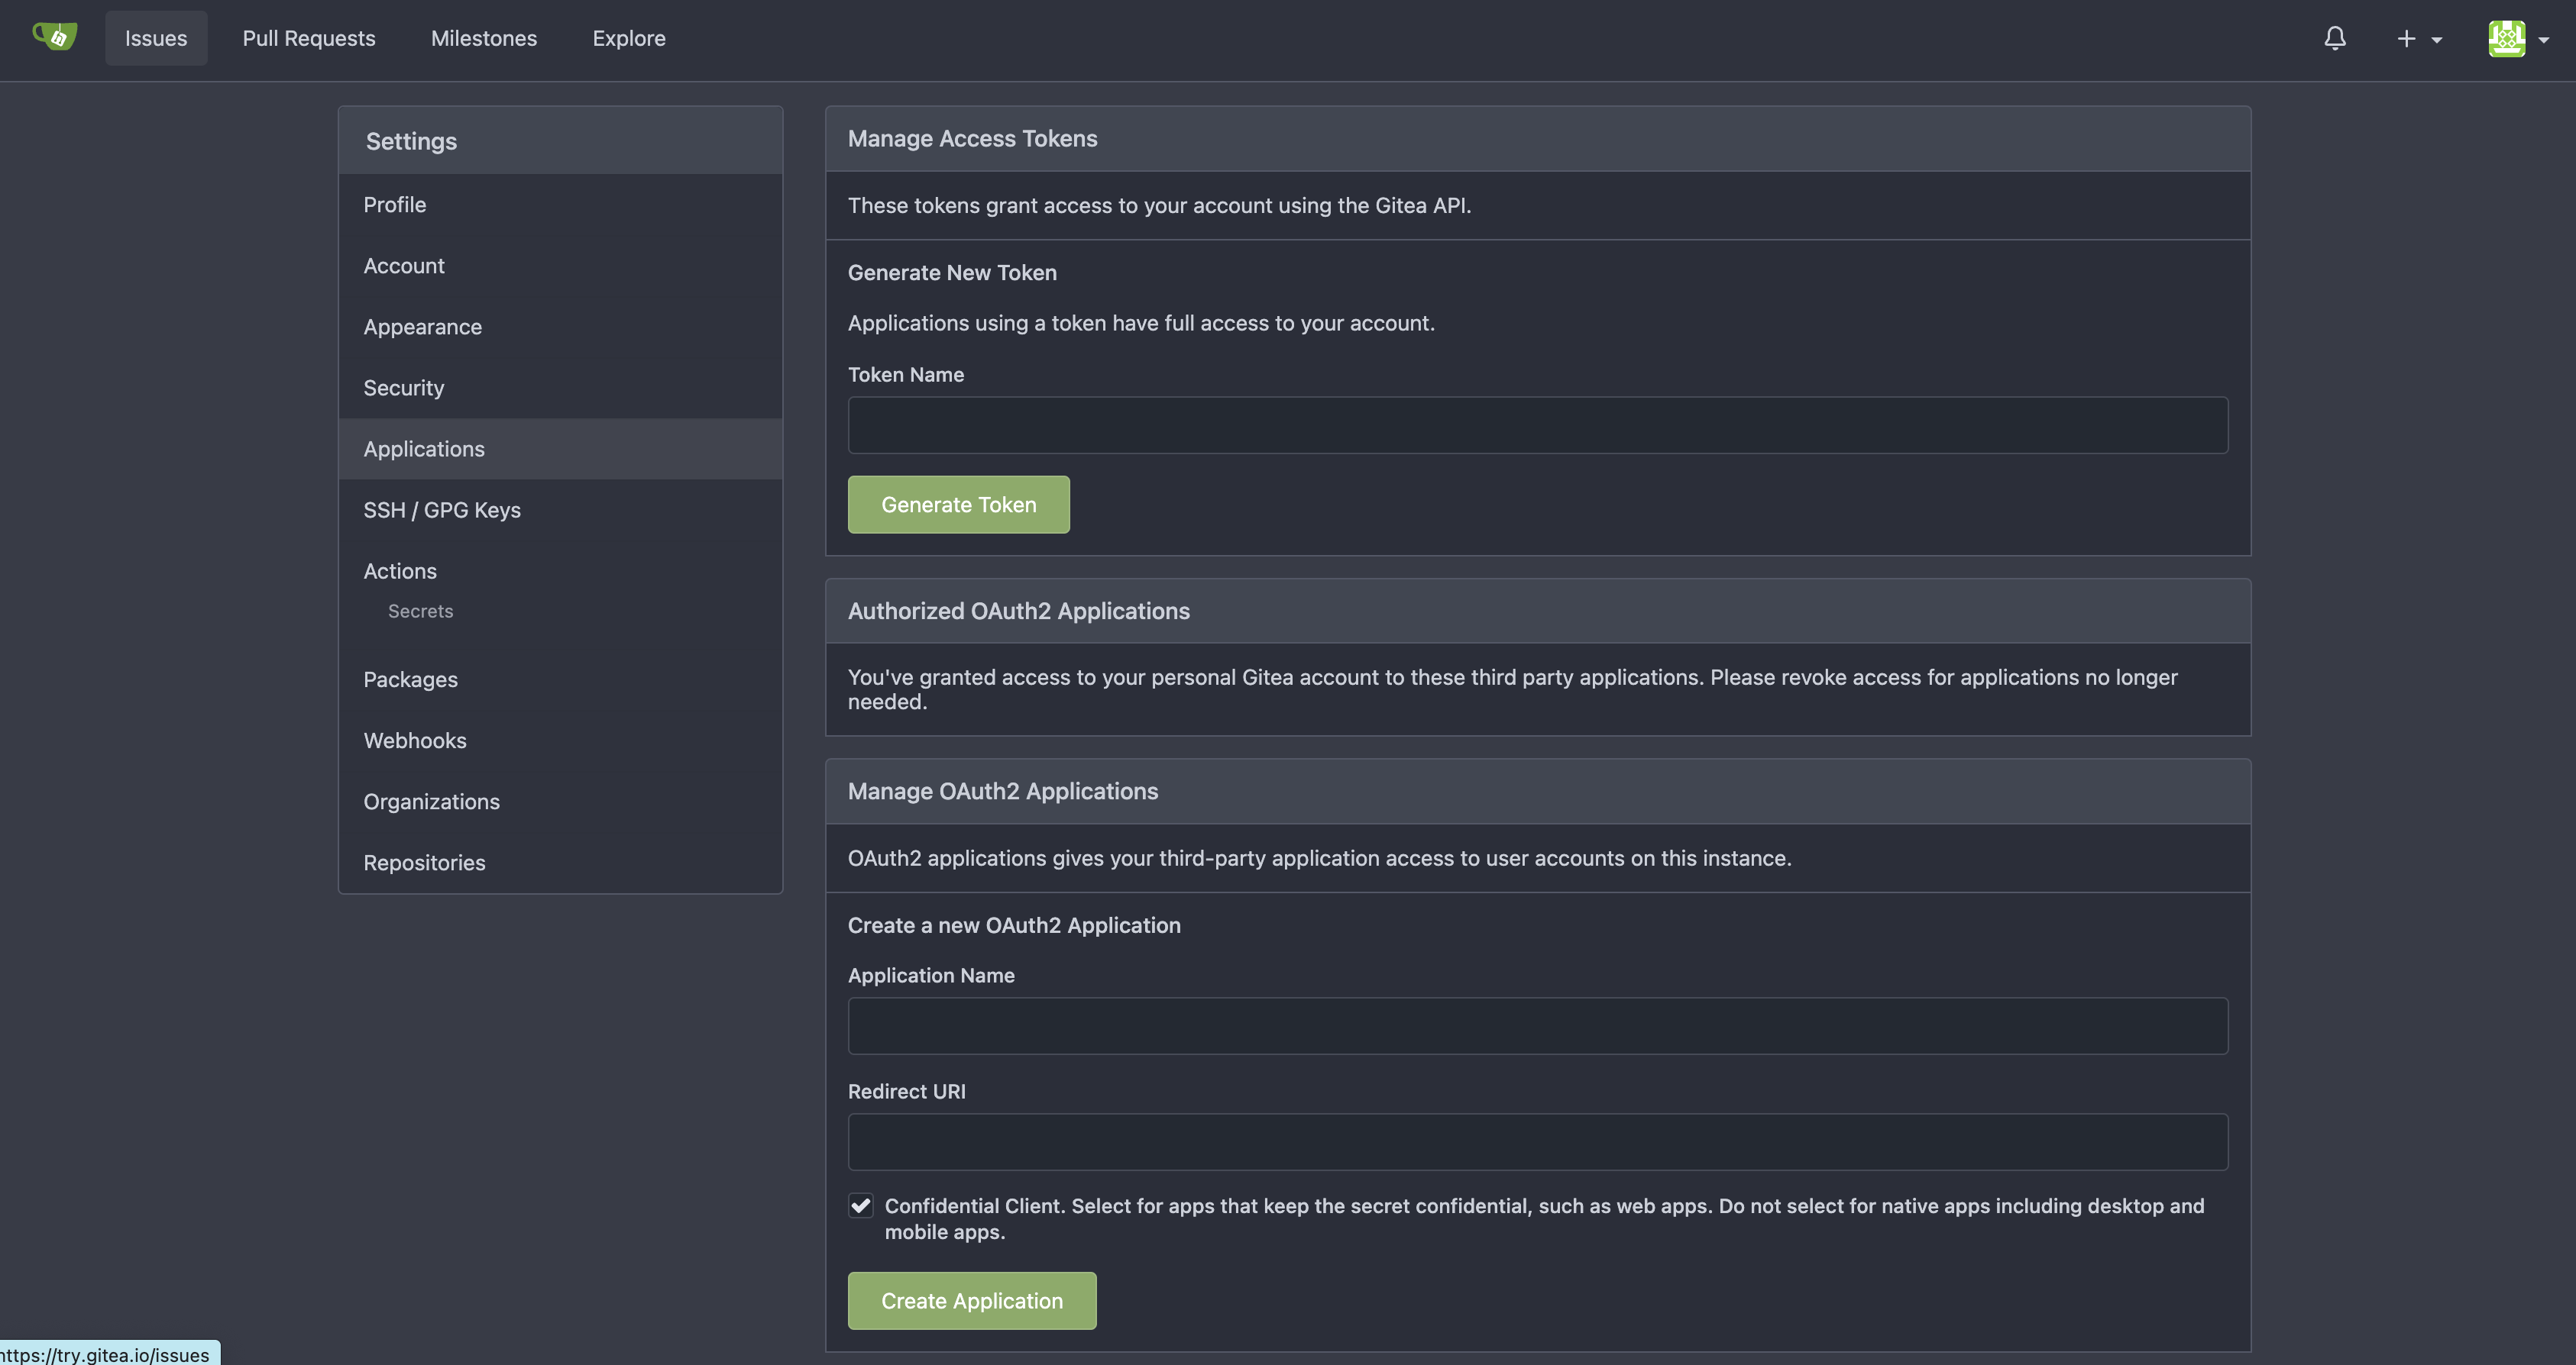The image size is (2576, 1365).
Task: Click the plus icon to create new item
Action: [x=2406, y=38]
